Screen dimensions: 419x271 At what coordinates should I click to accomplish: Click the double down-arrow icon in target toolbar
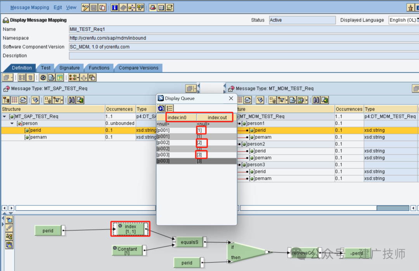coord(260,100)
